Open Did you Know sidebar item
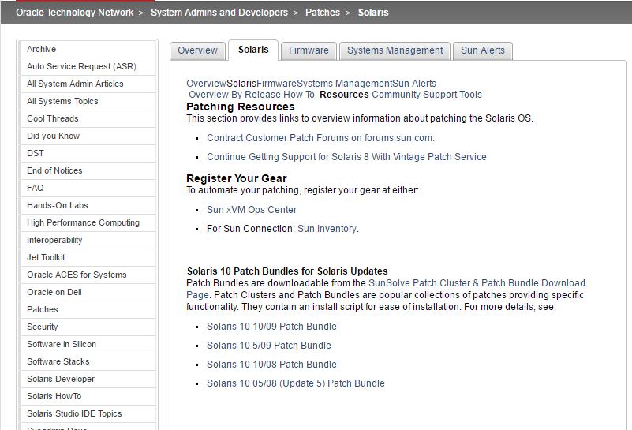 (x=88, y=136)
